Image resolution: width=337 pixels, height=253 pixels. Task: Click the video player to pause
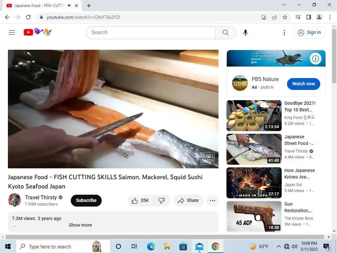pos(113,109)
